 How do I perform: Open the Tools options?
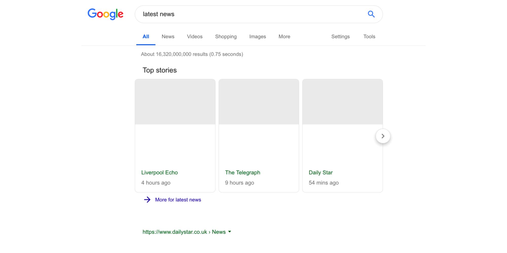369,36
